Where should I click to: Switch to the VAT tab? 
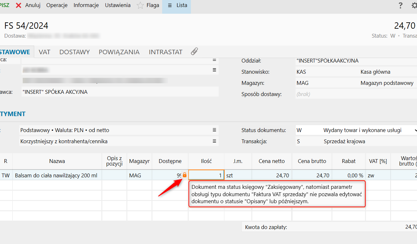coord(44,52)
